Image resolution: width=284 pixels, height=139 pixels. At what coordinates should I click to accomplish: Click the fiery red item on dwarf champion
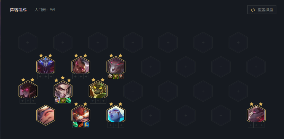(81, 125)
